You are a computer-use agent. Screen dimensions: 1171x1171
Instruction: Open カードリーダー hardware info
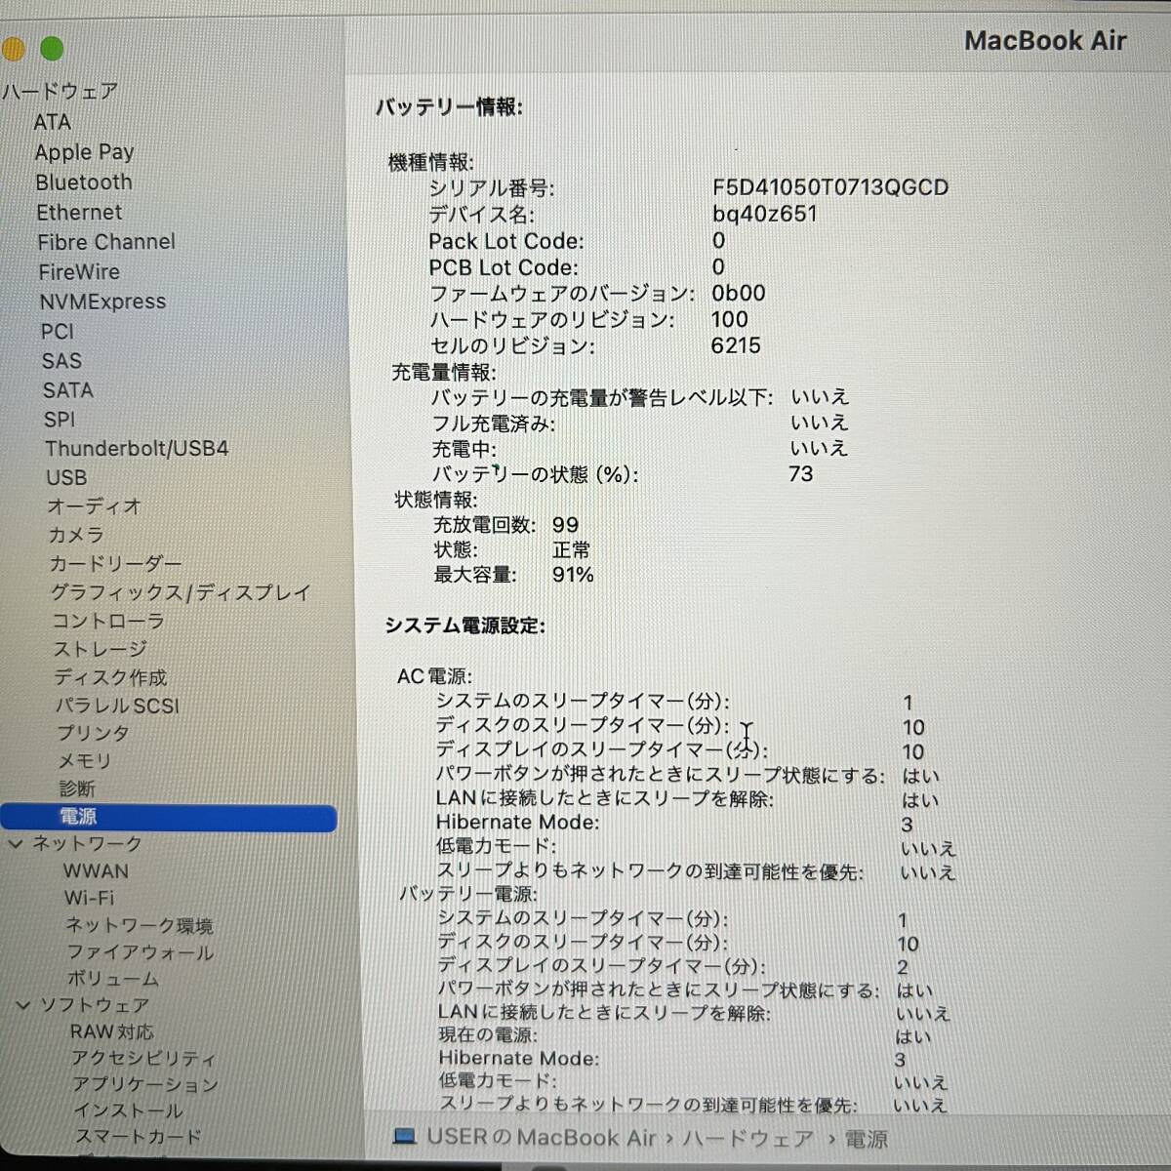tap(115, 564)
